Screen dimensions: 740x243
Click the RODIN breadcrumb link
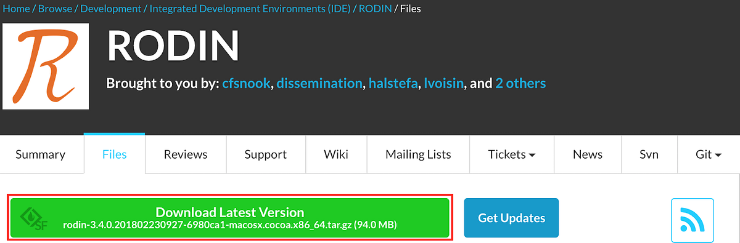[376, 9]
